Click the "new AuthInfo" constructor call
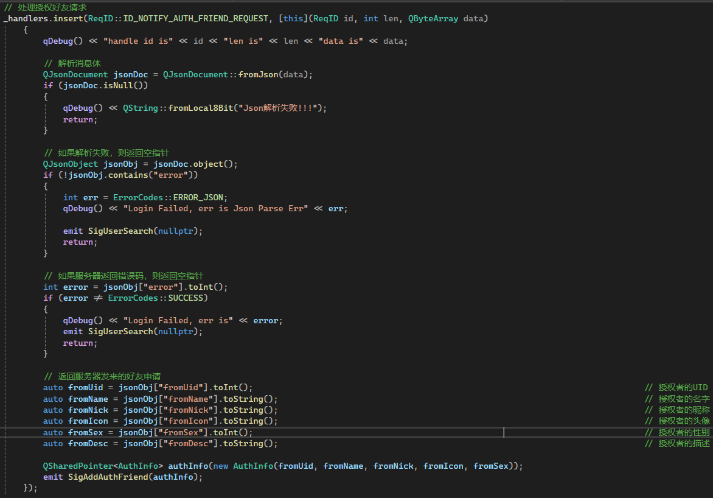This screenshot has width=713, height=498. coord(243,466)
